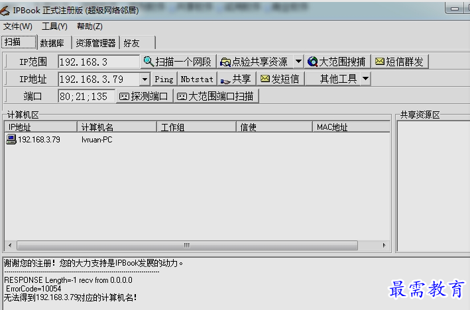Sort by the 计算机名 column header
The height and width of the screenshot is (310, 470).
[x=117, y=127]
